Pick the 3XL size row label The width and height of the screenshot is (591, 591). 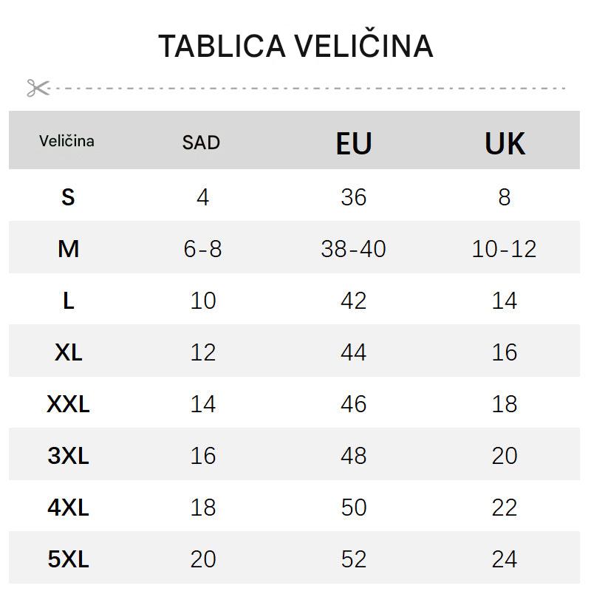68,456
